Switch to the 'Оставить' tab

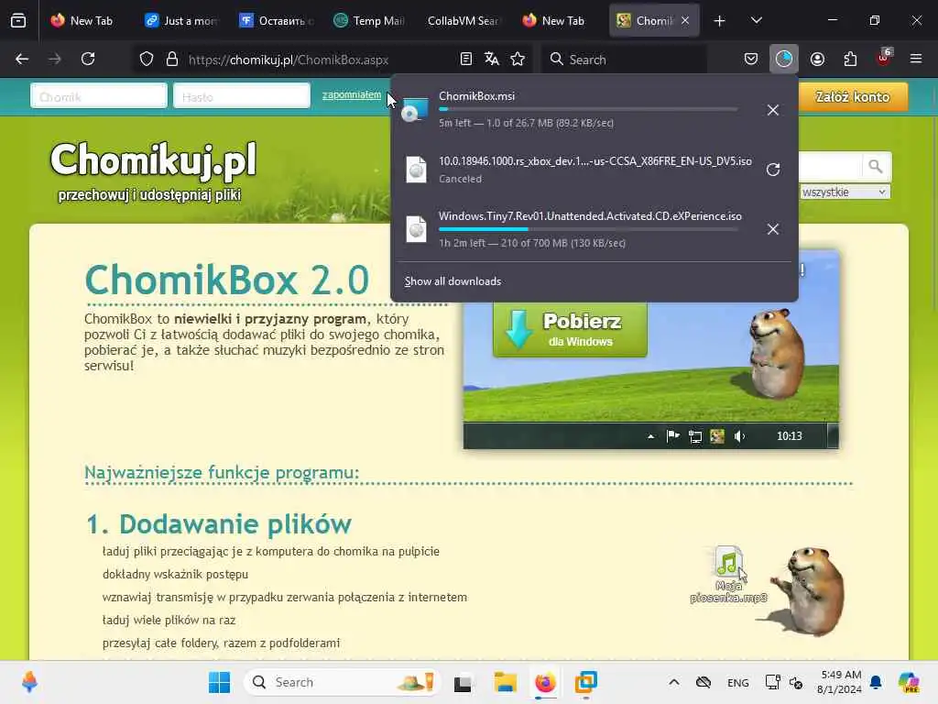[x=277, y=21]
